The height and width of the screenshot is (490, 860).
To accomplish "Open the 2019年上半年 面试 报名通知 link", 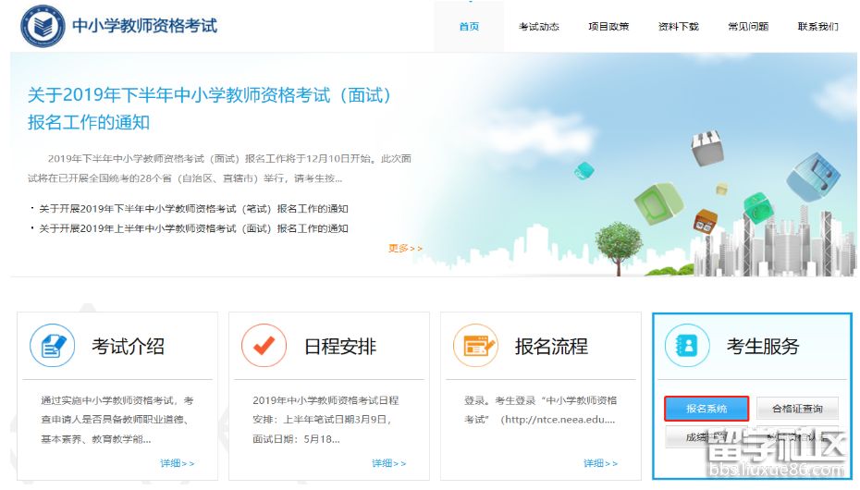I will coord(193,228).
